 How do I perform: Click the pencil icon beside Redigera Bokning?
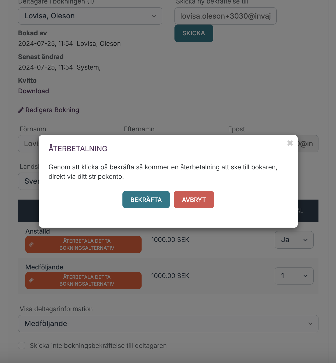pos(21,110)
